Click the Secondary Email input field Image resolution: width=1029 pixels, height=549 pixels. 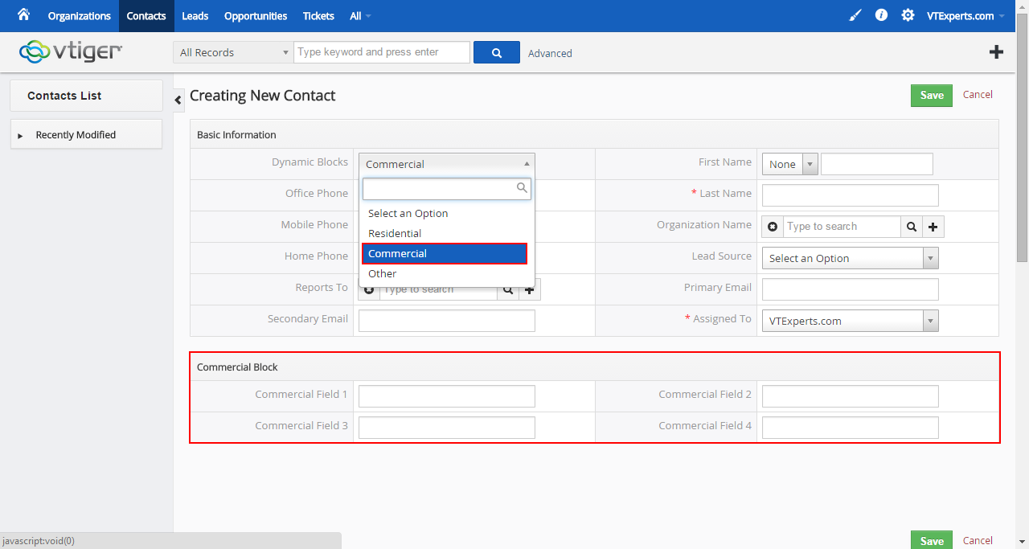point(446,321)
